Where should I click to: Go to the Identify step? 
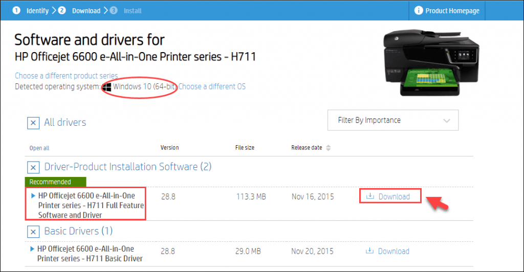pyautogui.click(x=37, y=11)
